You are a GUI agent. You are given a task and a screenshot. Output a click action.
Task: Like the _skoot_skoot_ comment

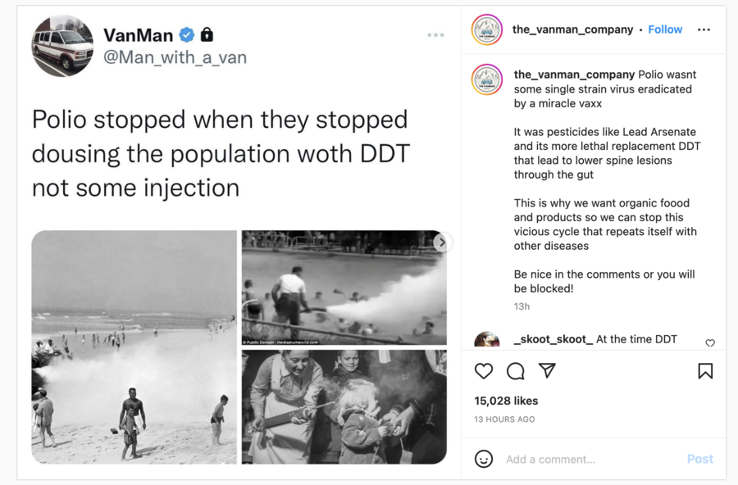tap(710, 343)
